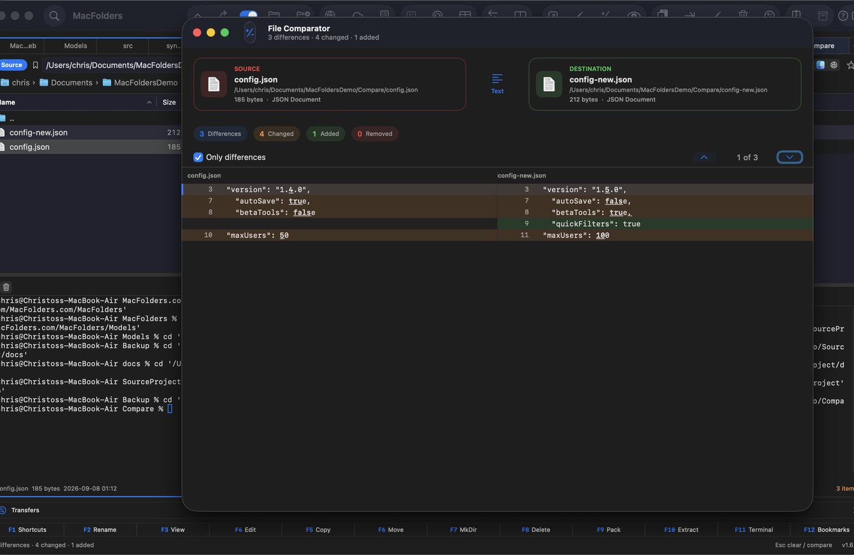This screenshot has height=555, width=854.
Task: Click F3 View button
Action: [173, 530]
